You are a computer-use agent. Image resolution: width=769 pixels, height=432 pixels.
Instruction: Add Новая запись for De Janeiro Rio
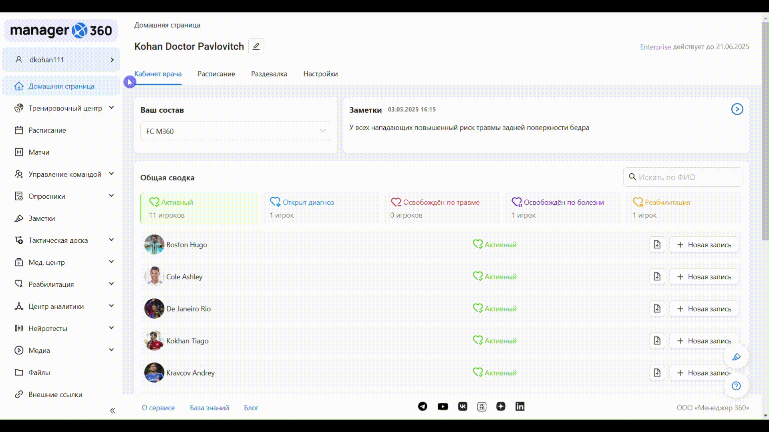point(704,308)
